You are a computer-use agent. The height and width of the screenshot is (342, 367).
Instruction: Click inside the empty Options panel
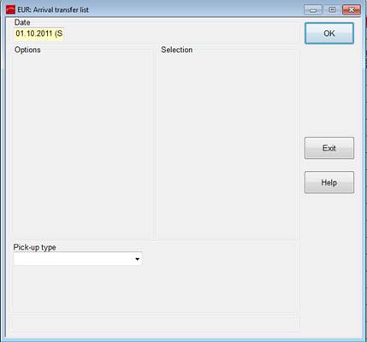[82, 145]
